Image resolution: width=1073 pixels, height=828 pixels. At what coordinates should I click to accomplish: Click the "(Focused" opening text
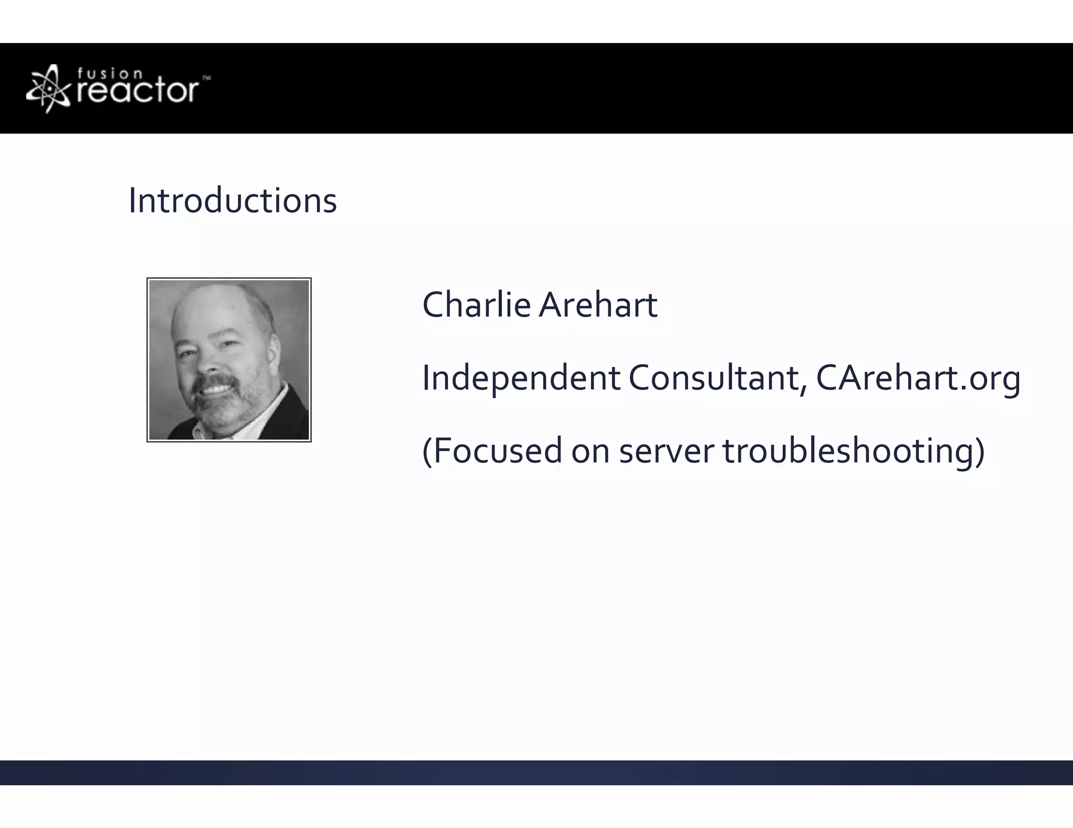click(492, 451)
